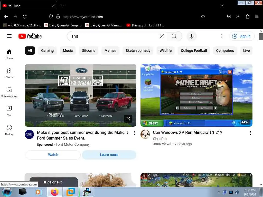Go back with the browser back arrow
Viewport: 263px width, 197px height.
[6, 17]
